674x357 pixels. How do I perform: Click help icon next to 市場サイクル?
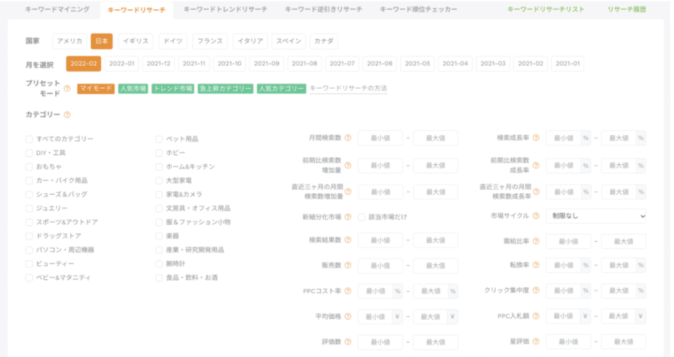pyautogui.click(x=536, y=216)
